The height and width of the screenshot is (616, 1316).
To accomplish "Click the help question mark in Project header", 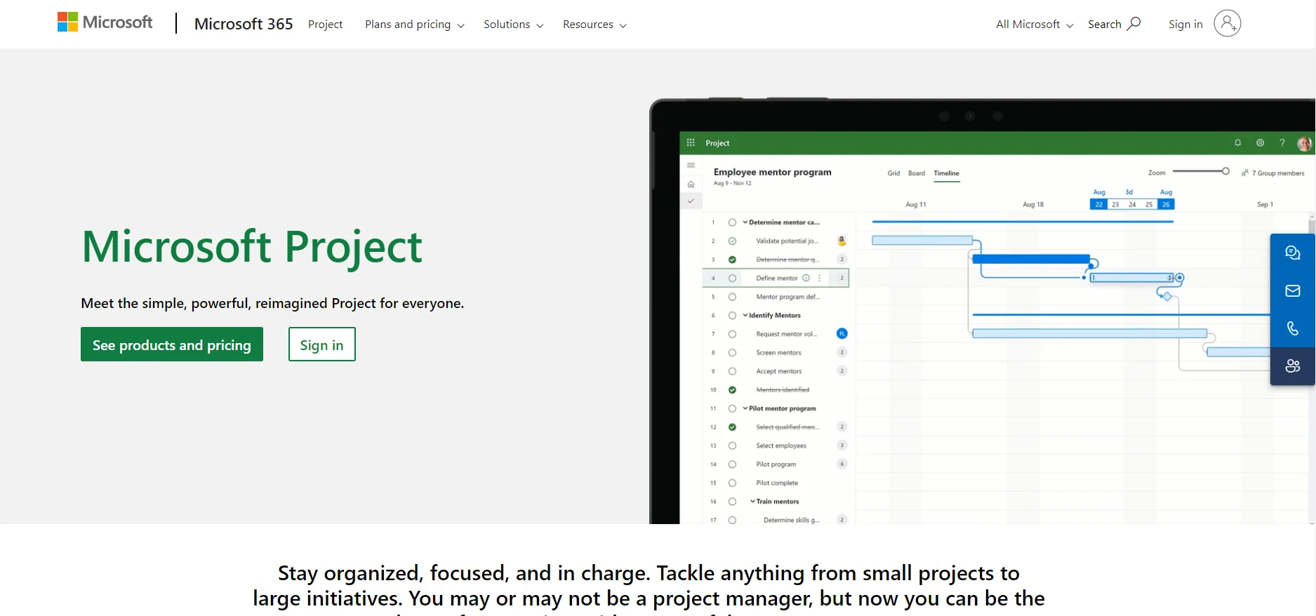I will (x=1282, y=142).
